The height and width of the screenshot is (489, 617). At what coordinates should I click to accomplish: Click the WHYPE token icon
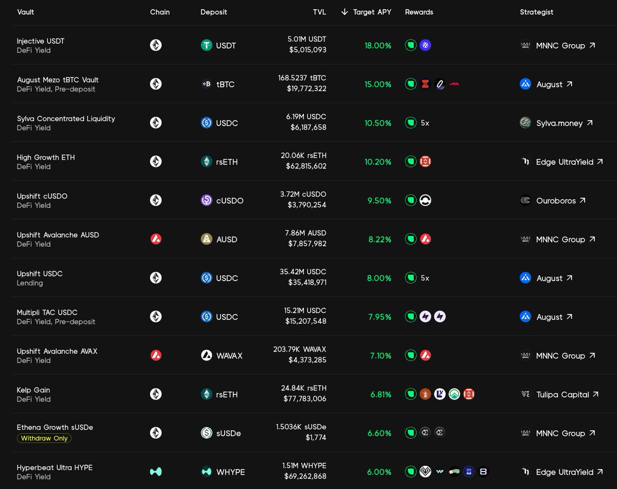[206, 472]
